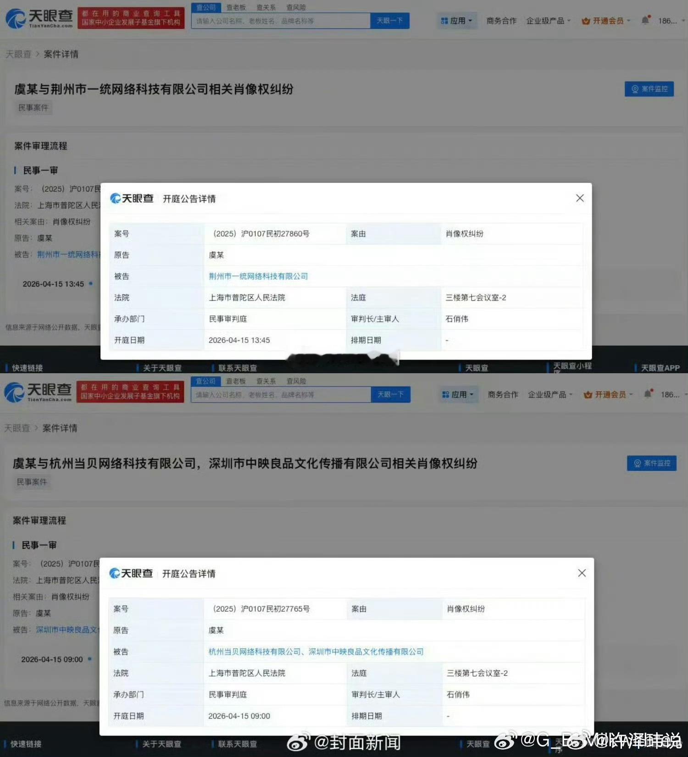The width and height of the screenshot is (688, 757).
Task: Click 天眼查 breadcrumb above the 杭州当贝 case title
Action: 17,428
